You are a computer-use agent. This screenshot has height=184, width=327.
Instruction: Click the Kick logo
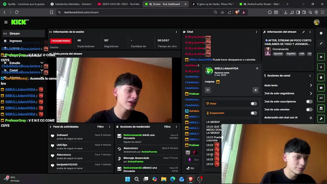pos(20,22)
